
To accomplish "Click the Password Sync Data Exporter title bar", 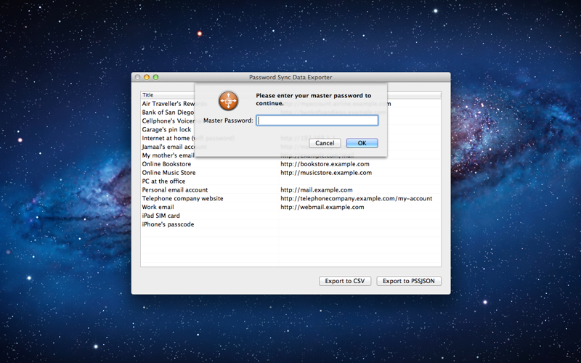I will coord(290,77).
